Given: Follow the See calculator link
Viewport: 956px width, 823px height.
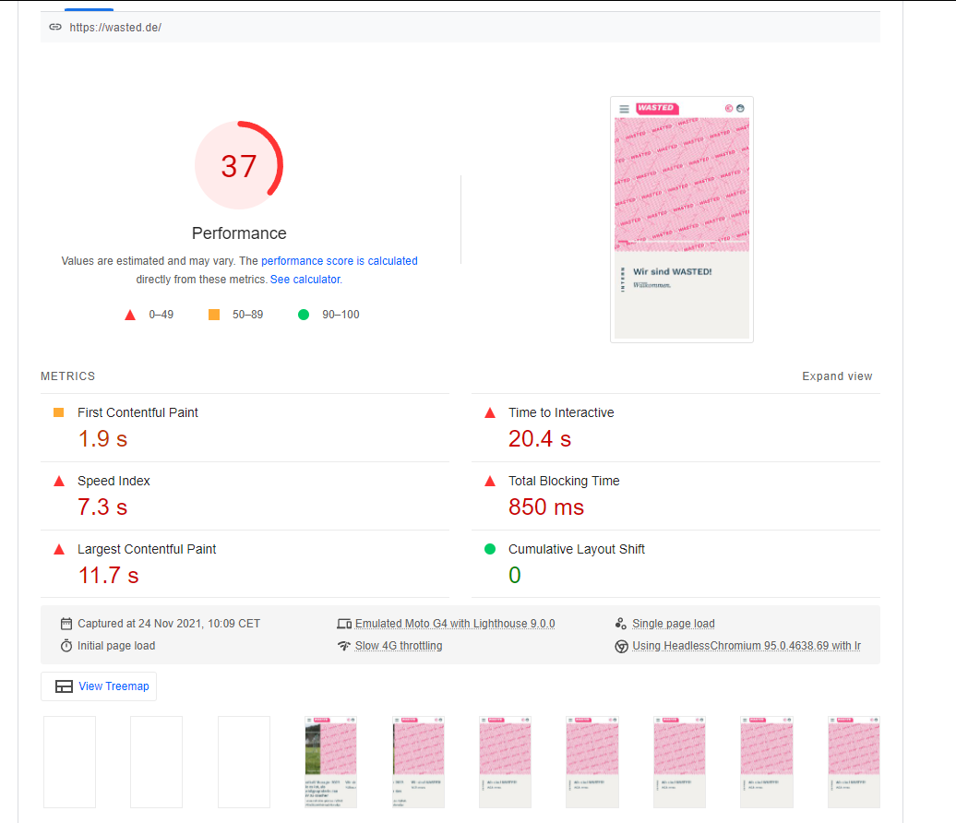Looking at the screenshot, I should pos(305,280).
